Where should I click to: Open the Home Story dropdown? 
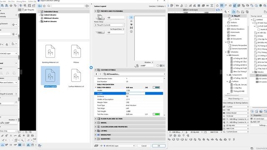(109, 25)
